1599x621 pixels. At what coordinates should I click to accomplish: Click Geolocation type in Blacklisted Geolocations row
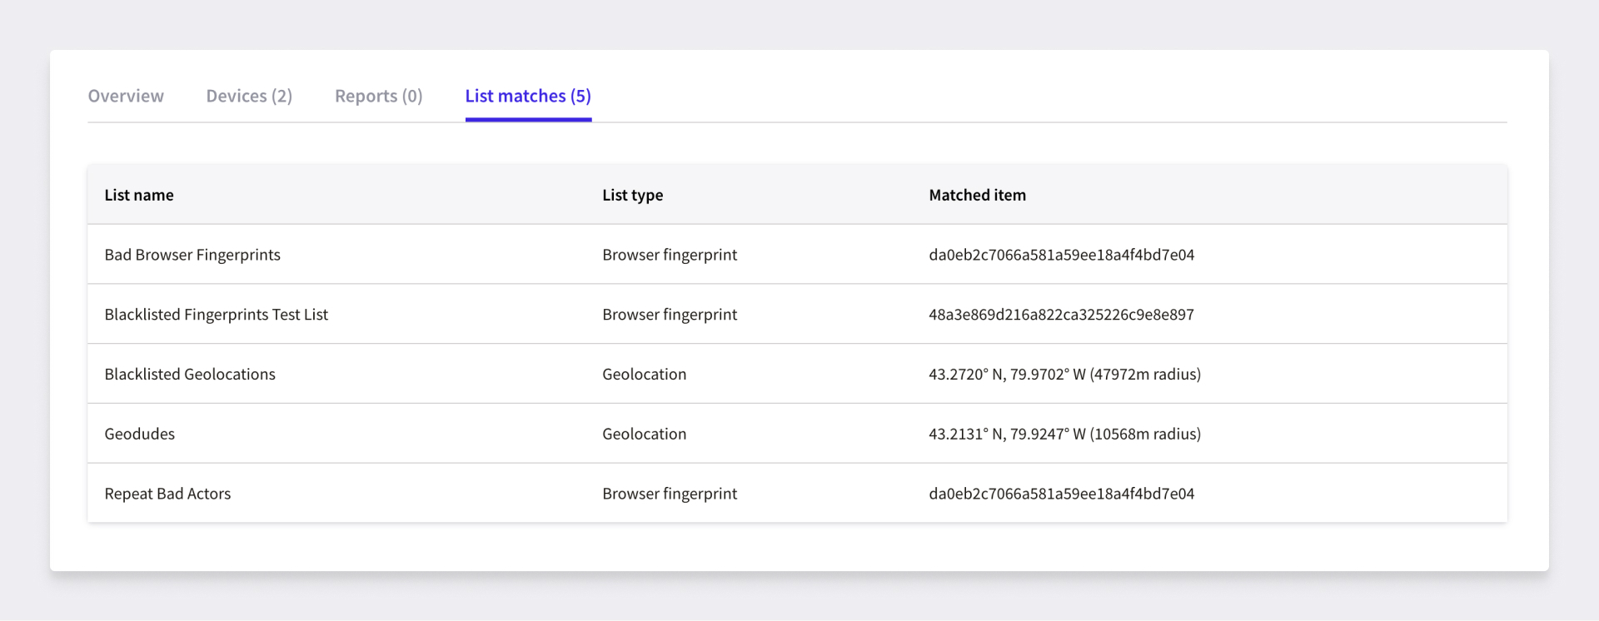tap(644, 375)
